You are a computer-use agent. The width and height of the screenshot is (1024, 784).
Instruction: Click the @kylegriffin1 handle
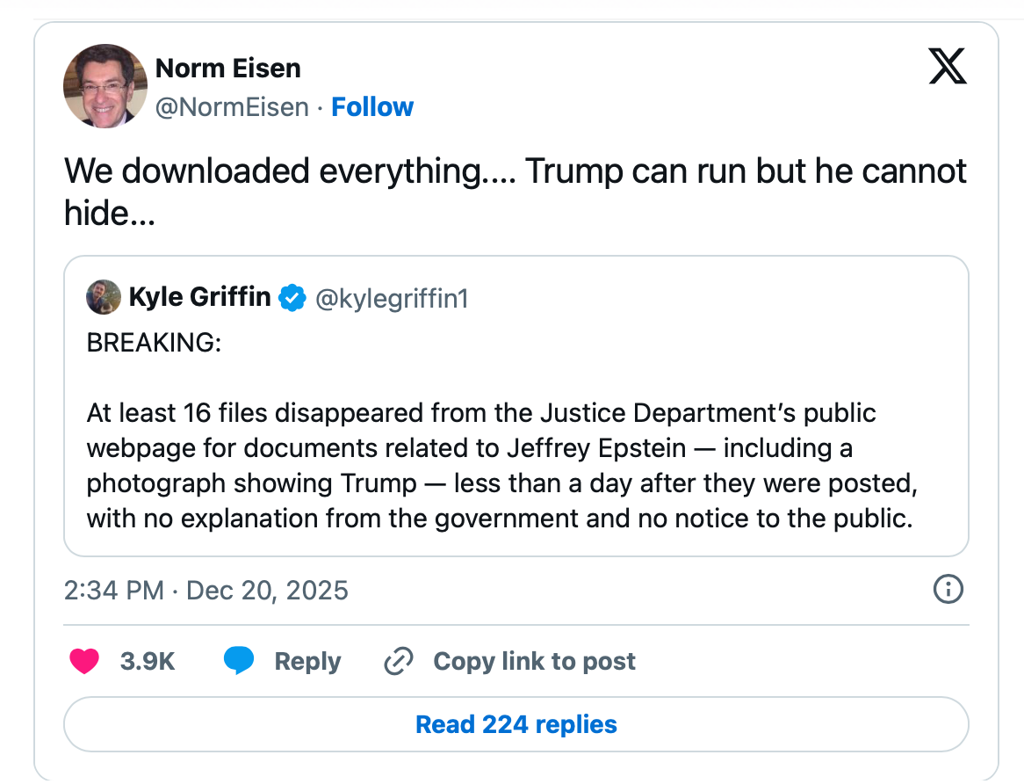(391, 299)
